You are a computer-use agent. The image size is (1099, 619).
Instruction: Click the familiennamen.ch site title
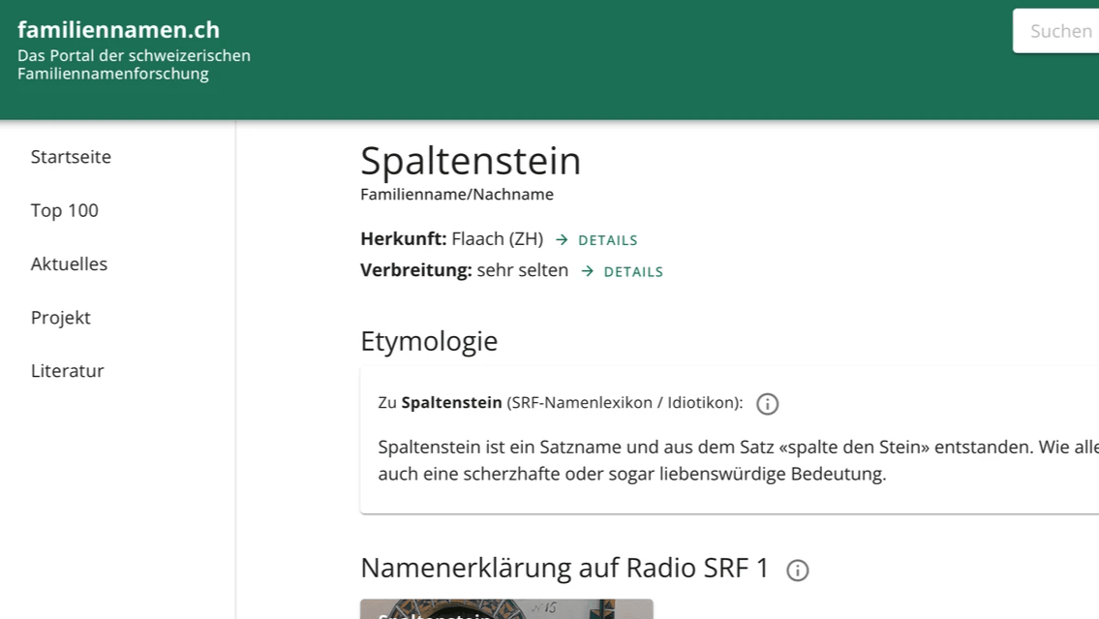(x=118, y=29)
